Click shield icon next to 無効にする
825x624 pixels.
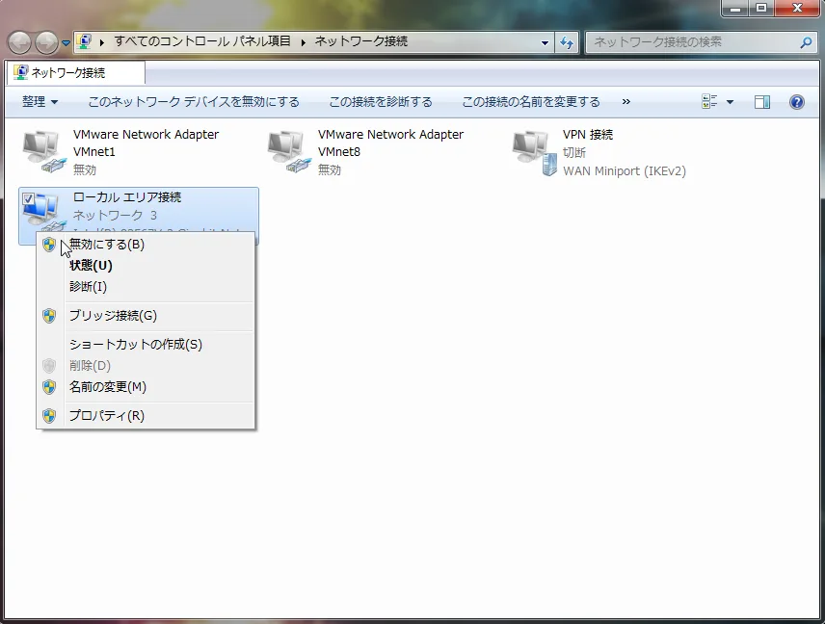coord(49,245)
